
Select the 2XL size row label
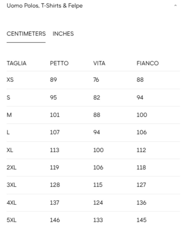(x=11, y=168)
